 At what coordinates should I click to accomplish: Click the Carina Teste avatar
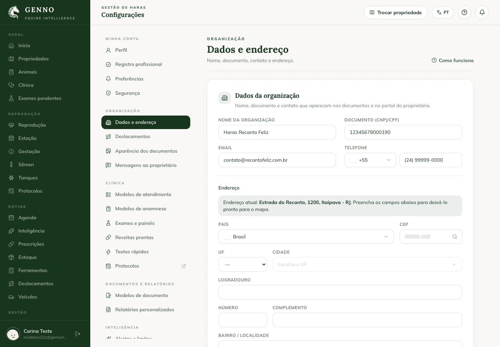pos(13,334)
